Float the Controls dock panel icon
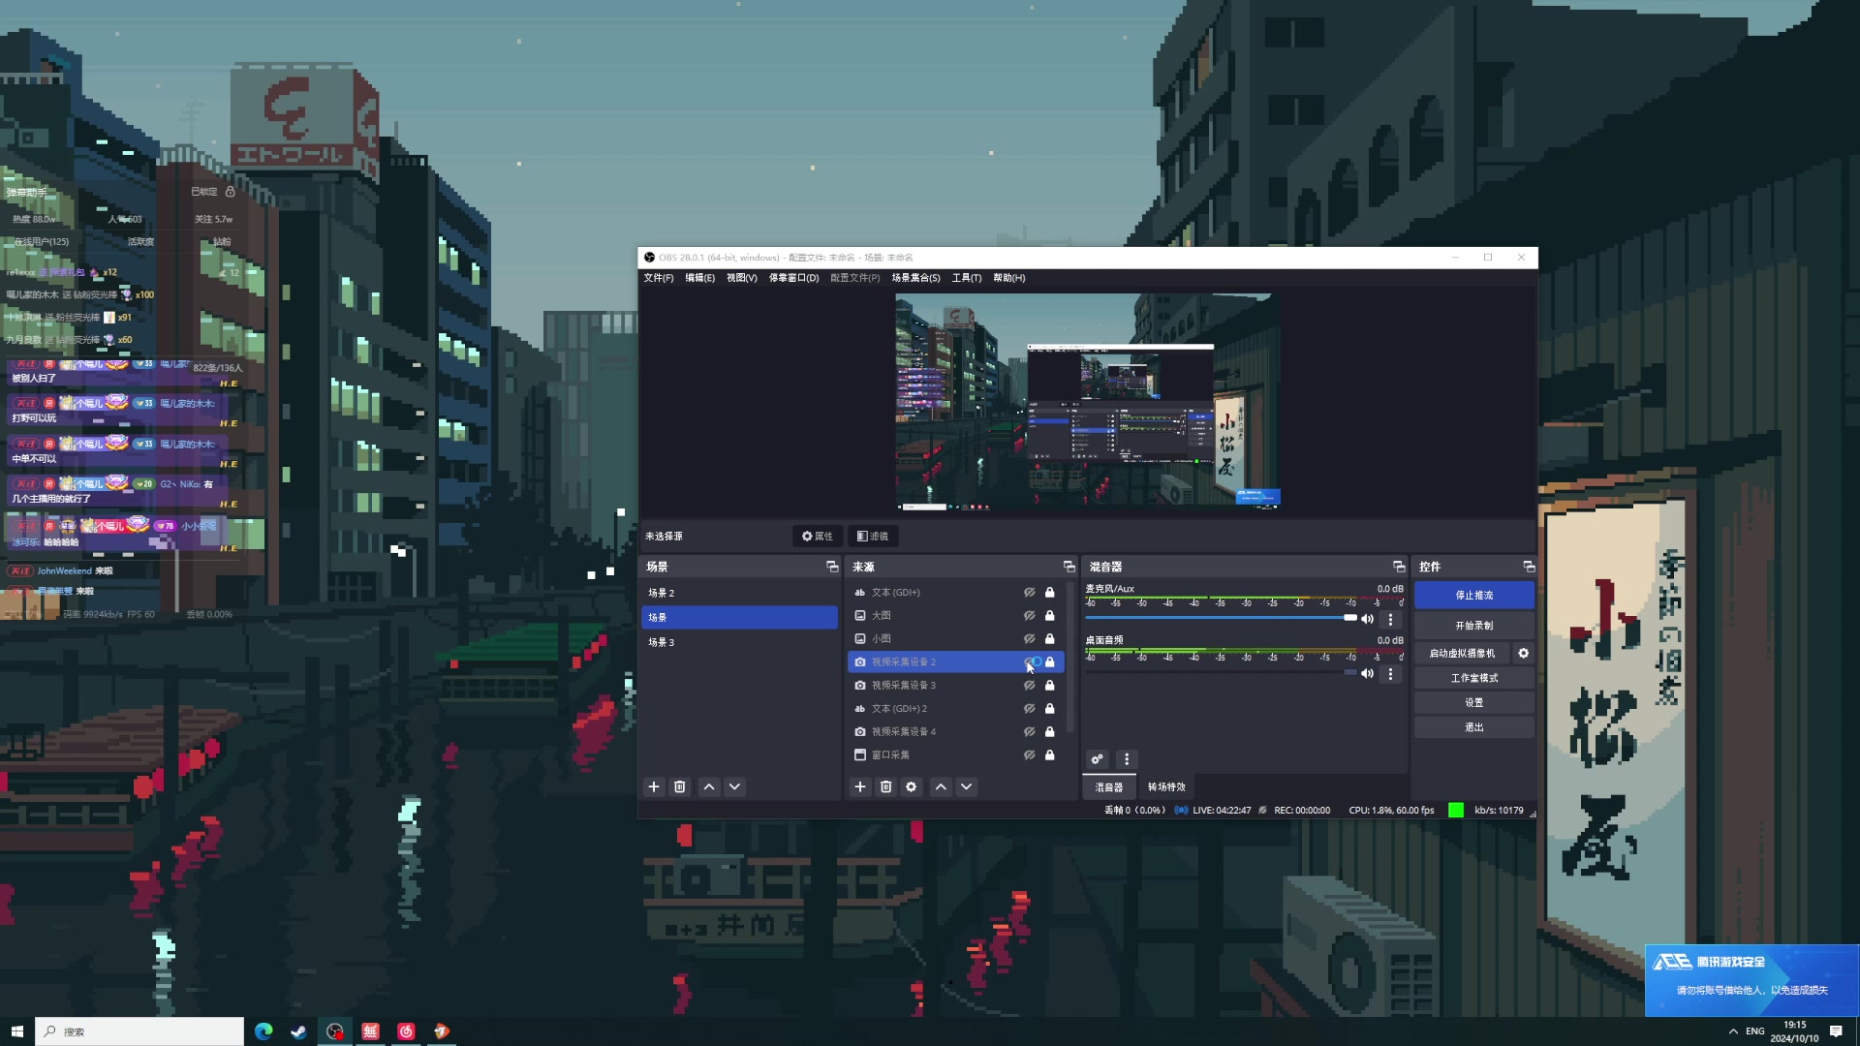The image size is (1860, 1046). click(x=1529, y=567)
